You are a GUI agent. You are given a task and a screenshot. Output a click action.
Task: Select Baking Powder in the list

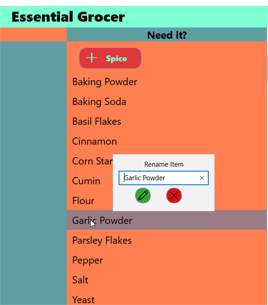coord(105,82)
